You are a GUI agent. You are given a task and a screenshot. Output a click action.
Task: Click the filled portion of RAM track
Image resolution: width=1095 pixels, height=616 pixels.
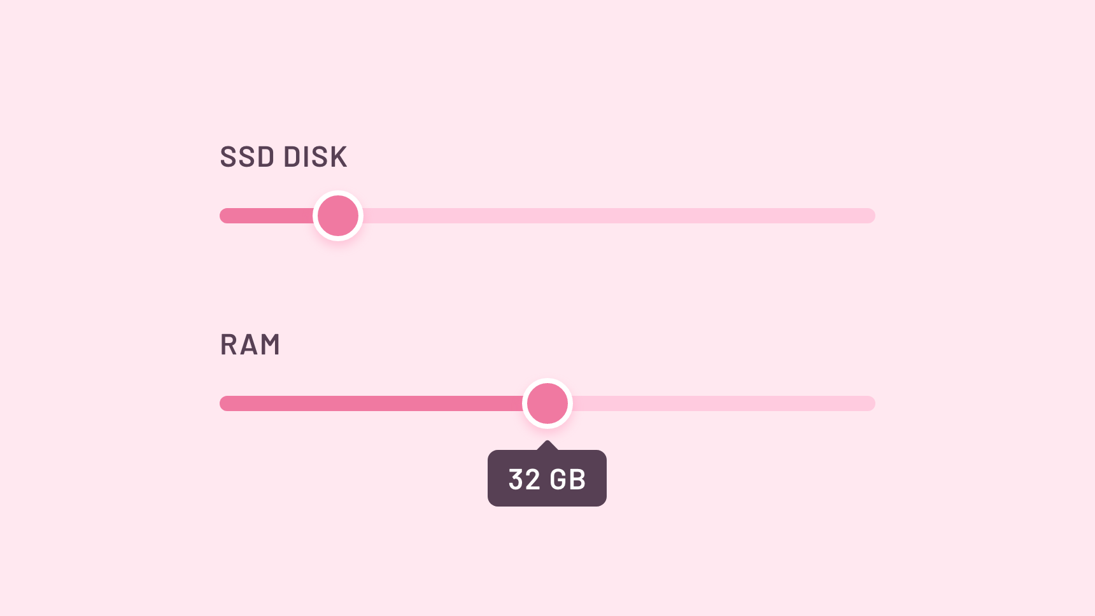coord(371,403)
